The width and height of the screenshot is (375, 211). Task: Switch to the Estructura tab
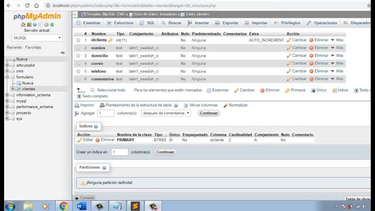tap(120, 23)
